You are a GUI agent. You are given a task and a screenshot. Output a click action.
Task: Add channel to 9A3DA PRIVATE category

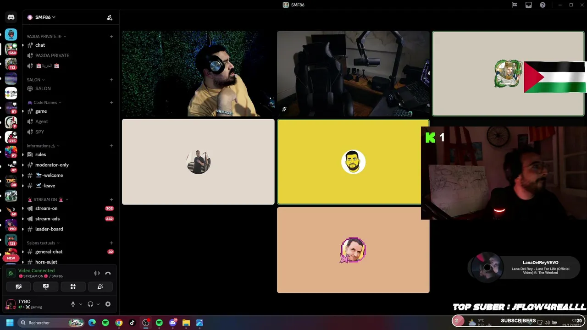tap(111, 36)
